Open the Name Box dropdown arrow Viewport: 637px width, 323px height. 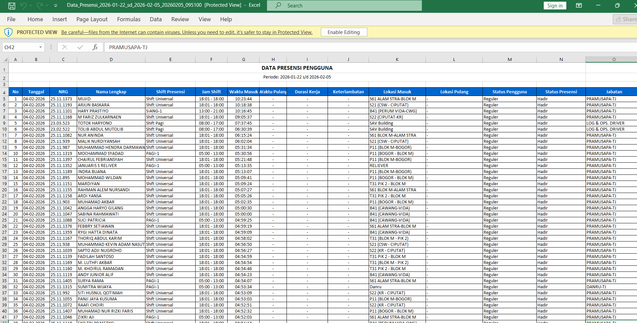40,47
